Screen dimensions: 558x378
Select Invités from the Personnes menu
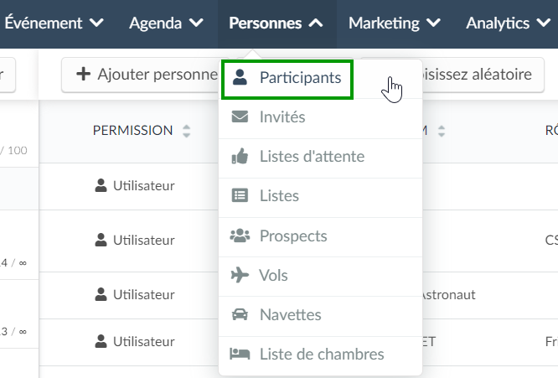click(x=320, y=117)
